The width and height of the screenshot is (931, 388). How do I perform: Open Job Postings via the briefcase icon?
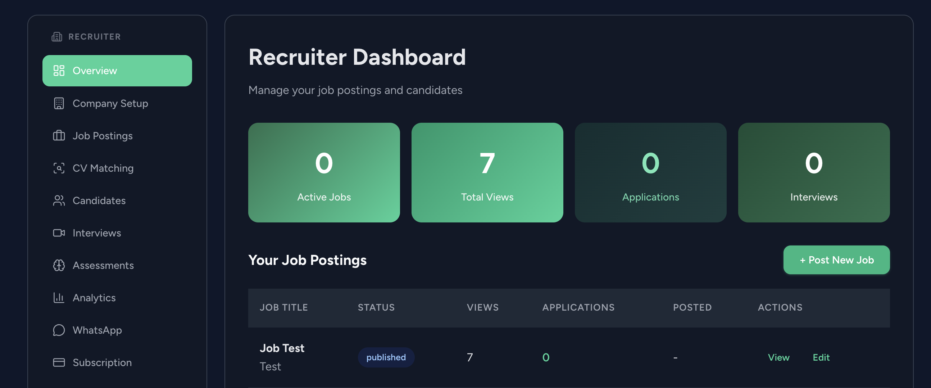pos(59,136)
